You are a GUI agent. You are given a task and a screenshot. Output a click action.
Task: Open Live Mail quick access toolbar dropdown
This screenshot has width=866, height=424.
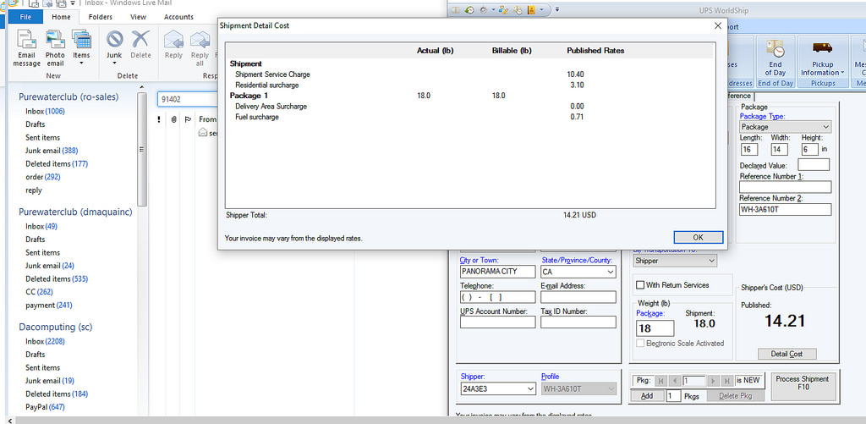(x=73, y=3)
